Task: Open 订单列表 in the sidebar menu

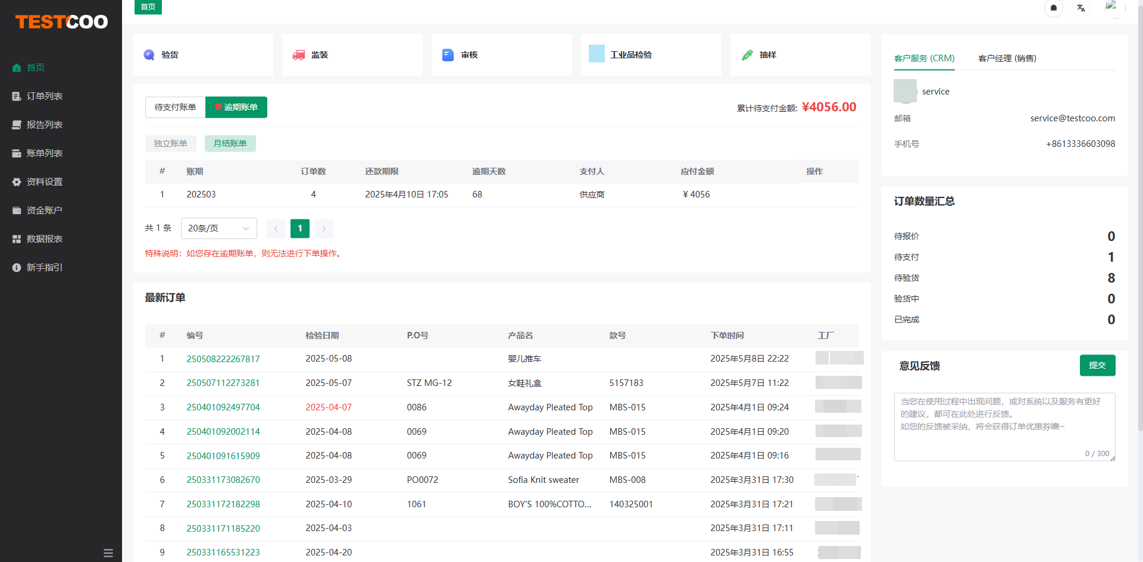Action: (44, 96)
